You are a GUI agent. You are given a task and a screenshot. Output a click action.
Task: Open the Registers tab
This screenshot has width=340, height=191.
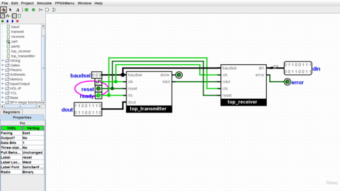[11, 112]
